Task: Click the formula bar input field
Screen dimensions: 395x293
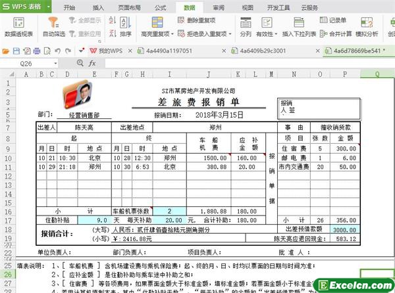Action: coord(250,63)
